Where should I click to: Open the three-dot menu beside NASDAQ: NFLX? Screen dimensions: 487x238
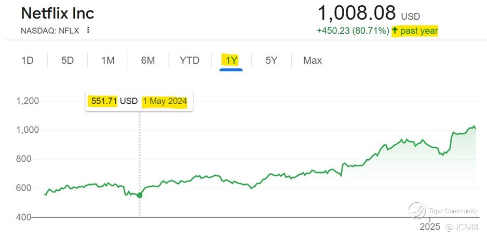88,30
